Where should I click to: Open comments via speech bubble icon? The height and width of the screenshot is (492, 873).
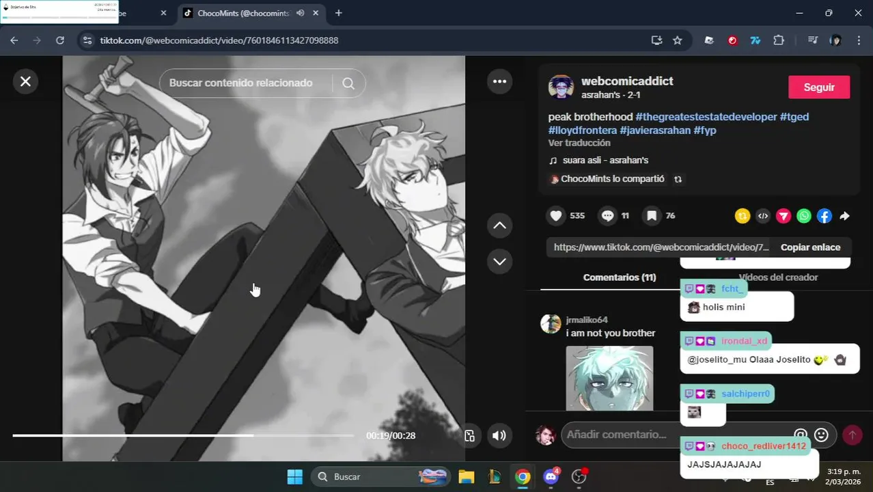(607, 216)
